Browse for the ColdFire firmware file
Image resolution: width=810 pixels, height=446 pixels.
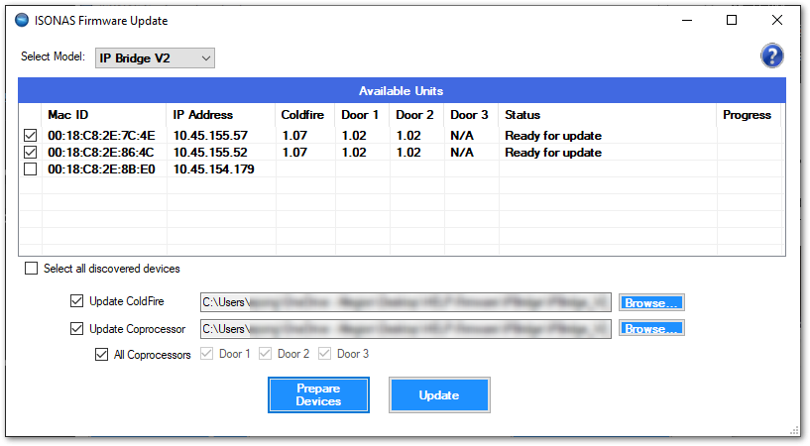(651, 302)
